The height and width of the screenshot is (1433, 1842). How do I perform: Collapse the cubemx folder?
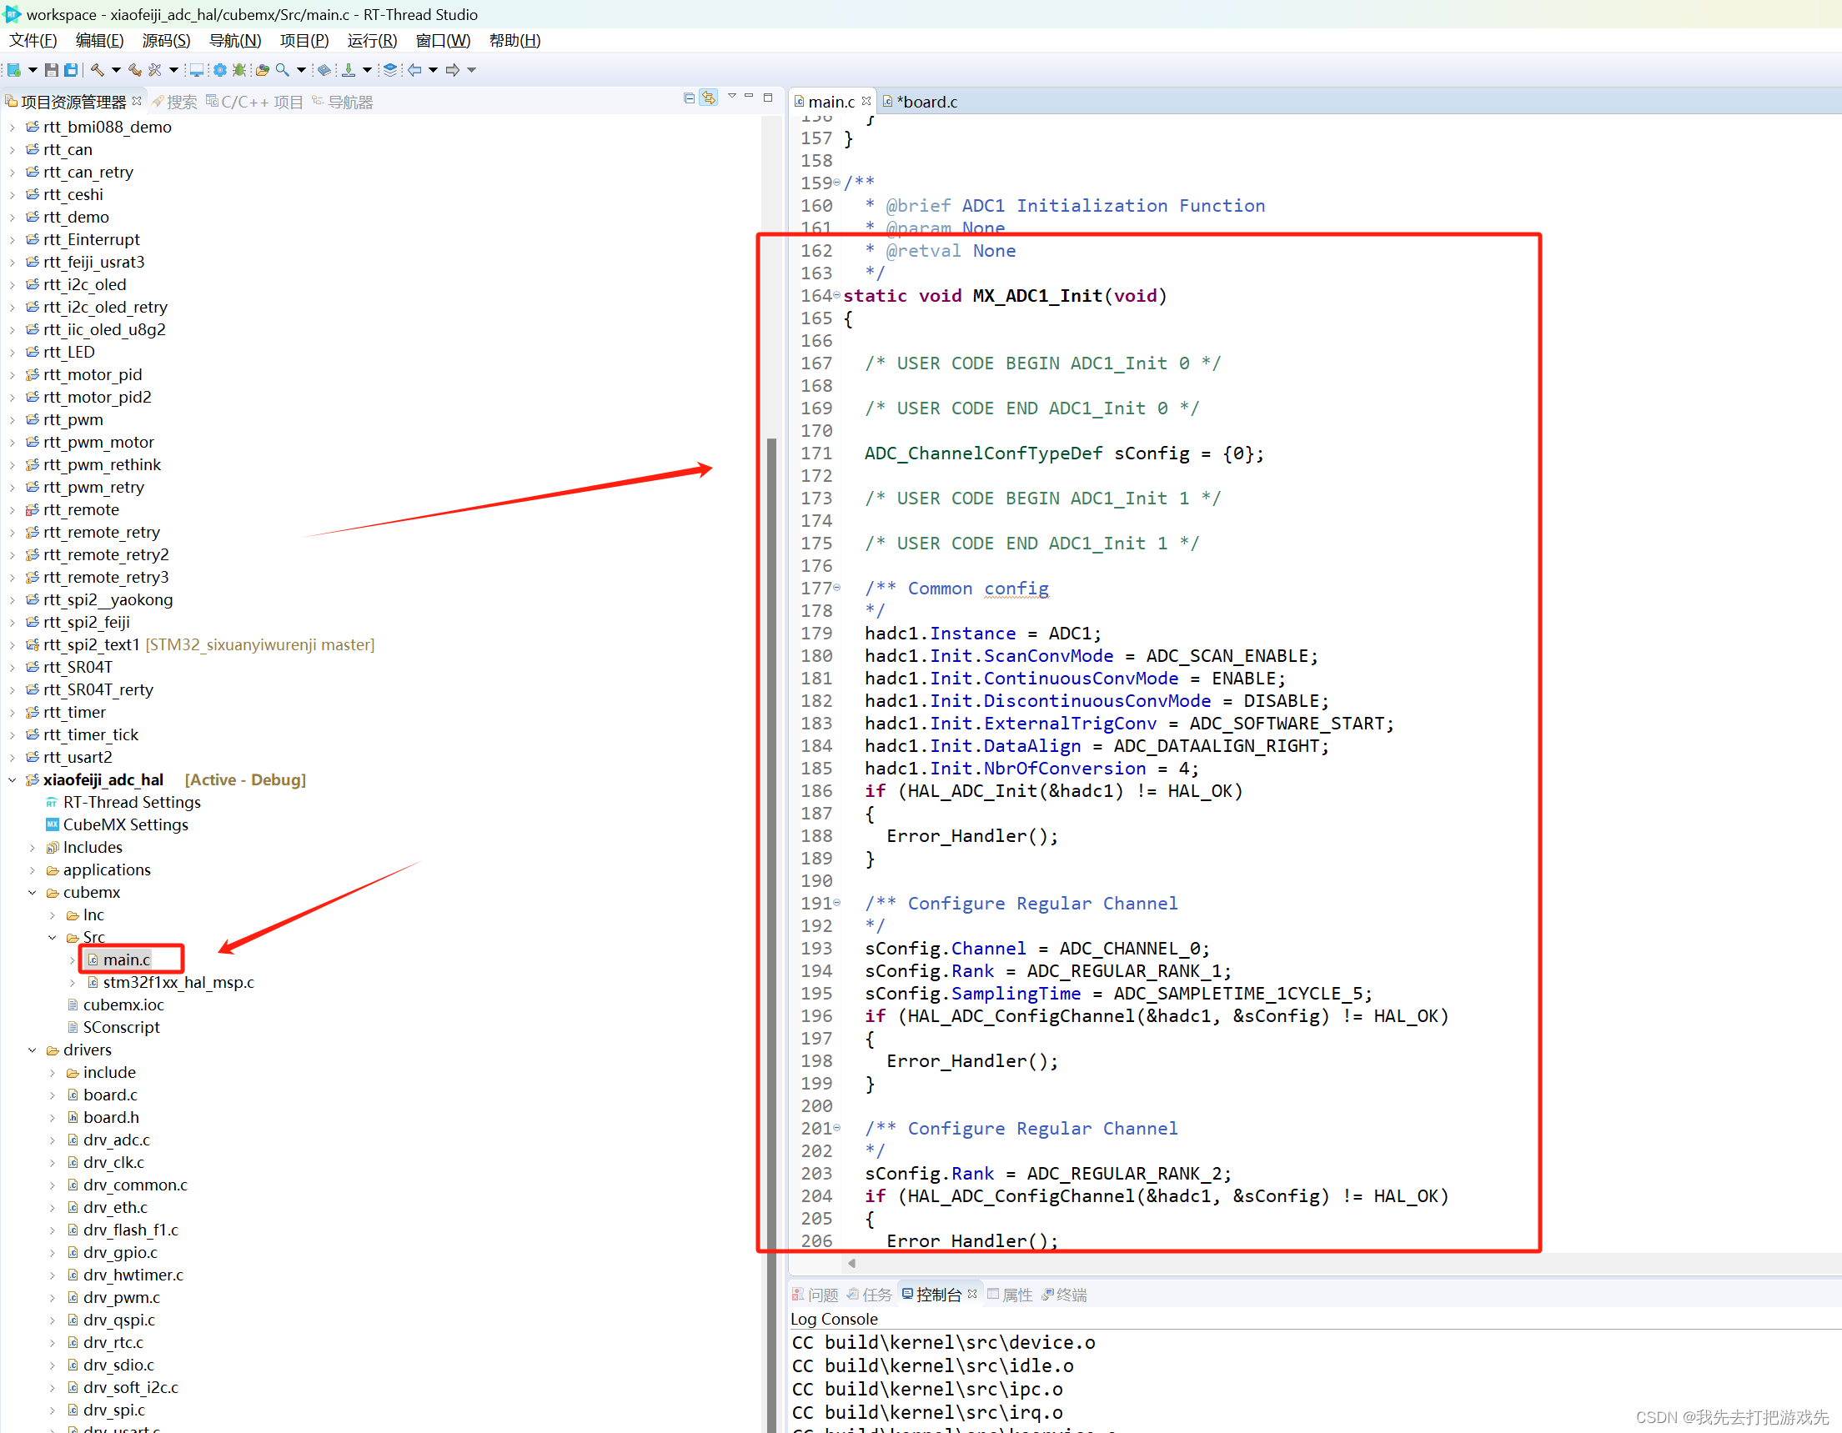tap(32, 892)
